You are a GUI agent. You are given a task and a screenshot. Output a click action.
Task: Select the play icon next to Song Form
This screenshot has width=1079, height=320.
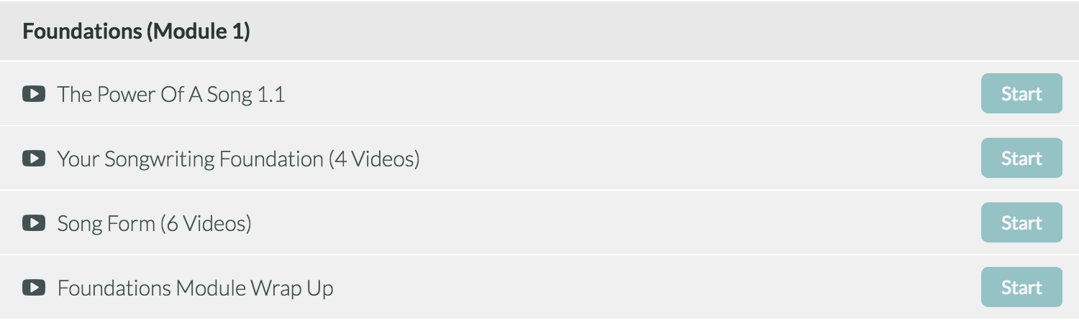pos(34,223)
